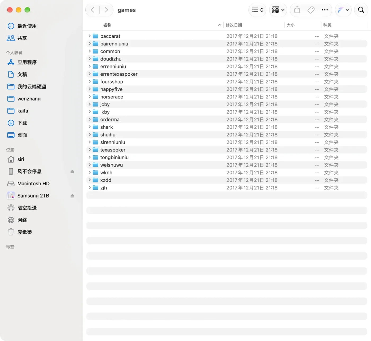Select the jcby folder name

(105, 104)
